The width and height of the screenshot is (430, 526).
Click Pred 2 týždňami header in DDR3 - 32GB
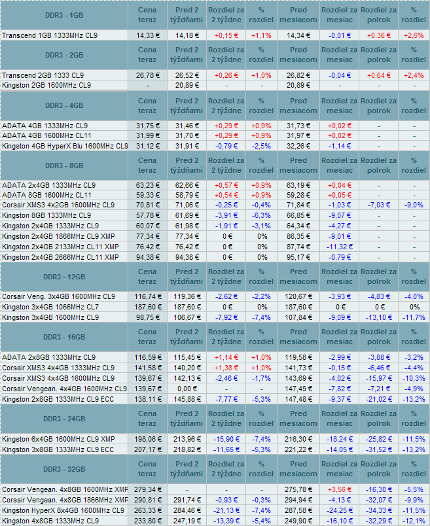(187, 469)
